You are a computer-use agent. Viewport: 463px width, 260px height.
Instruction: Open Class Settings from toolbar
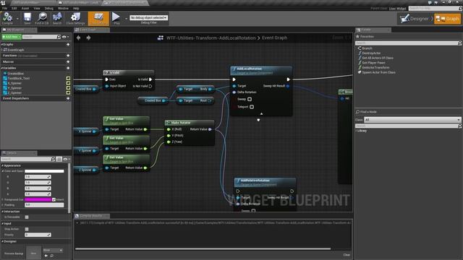(x=75, y=19)
